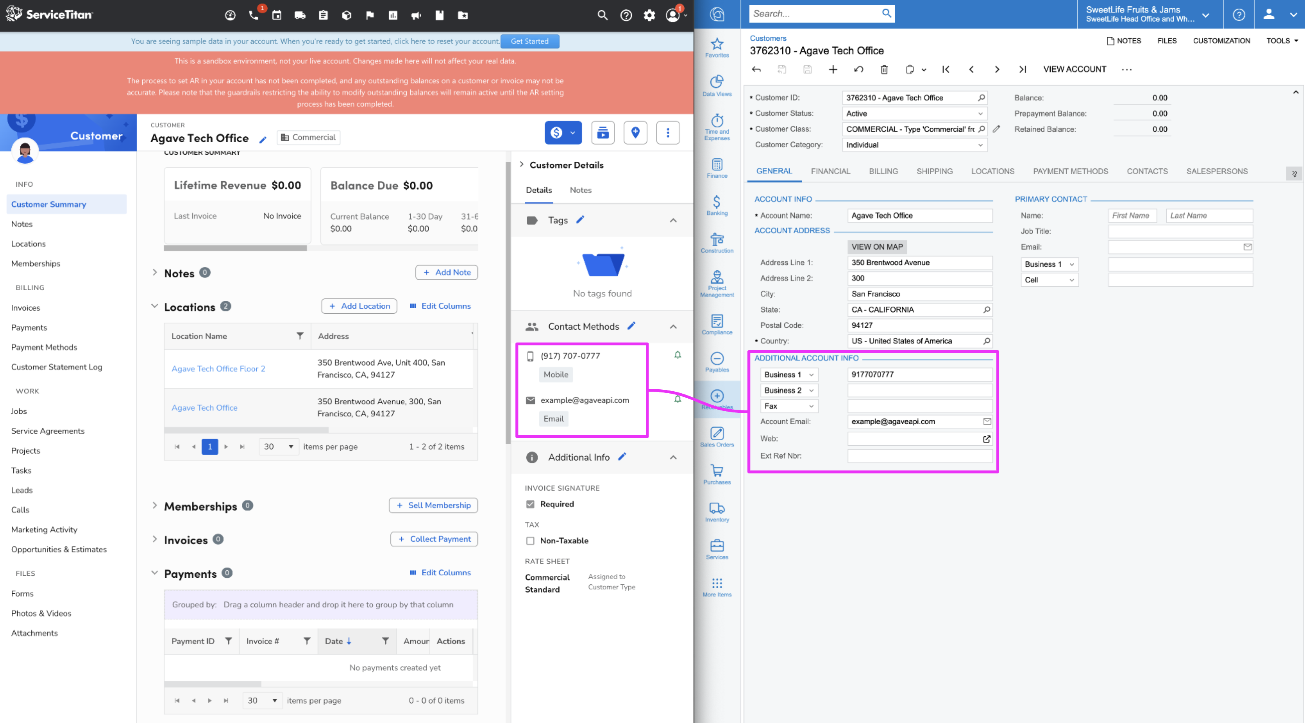1305x723 pixels.
Task: Collapse the Contact Methods section chevron
Action: click(x=673, y=327)
